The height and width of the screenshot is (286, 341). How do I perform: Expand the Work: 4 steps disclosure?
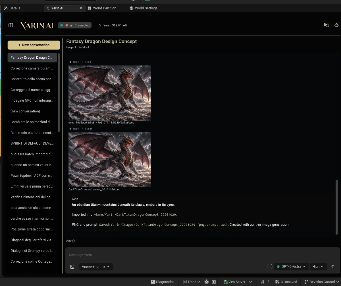pyautogui.click(x=81, y=129)
